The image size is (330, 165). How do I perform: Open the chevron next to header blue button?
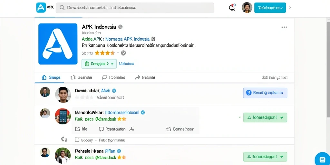point(290,8)
